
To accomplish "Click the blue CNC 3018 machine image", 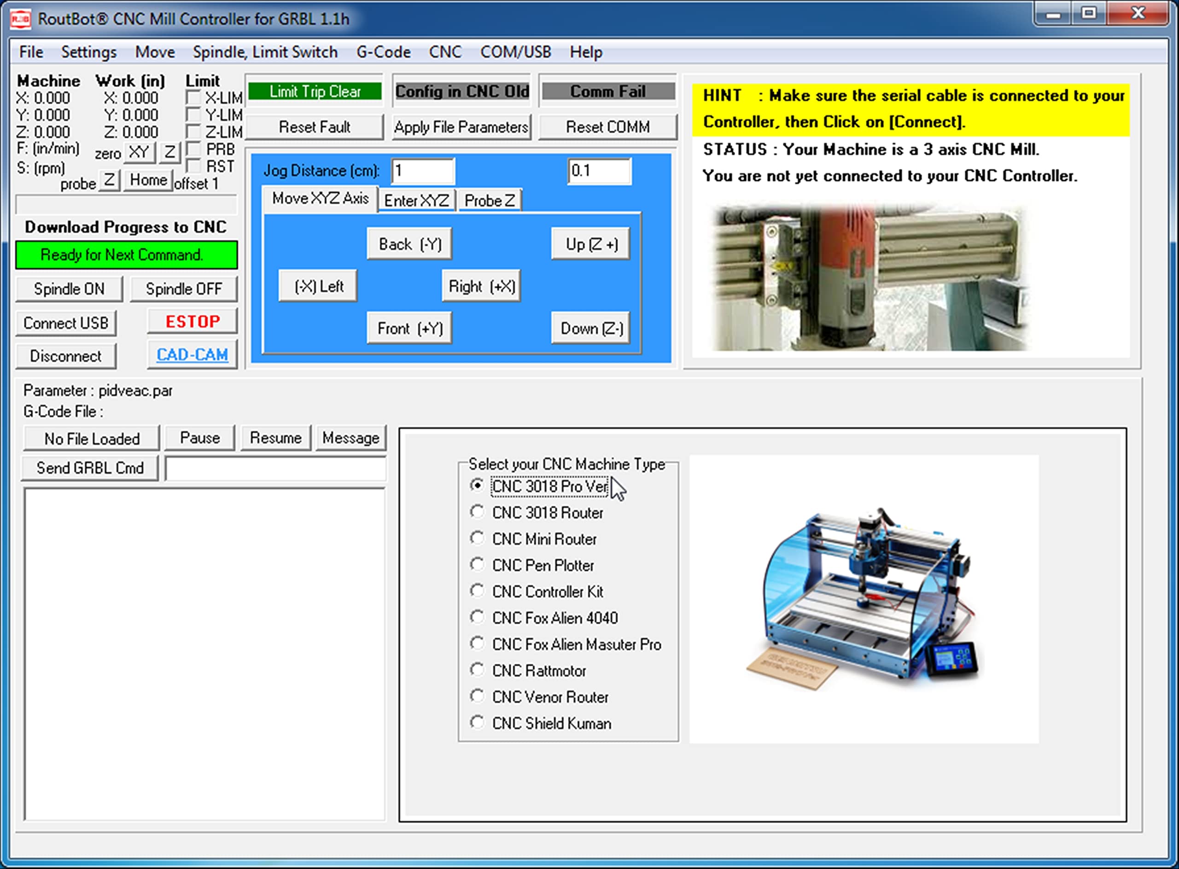I will 864,599.
